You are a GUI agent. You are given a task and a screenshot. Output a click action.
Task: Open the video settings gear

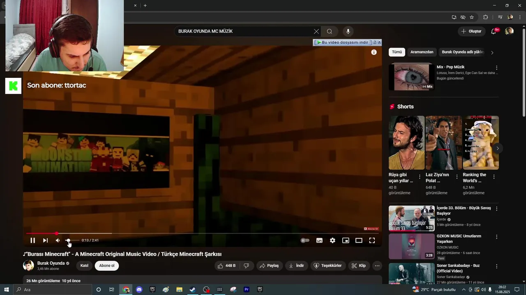(x=332, y=241)
